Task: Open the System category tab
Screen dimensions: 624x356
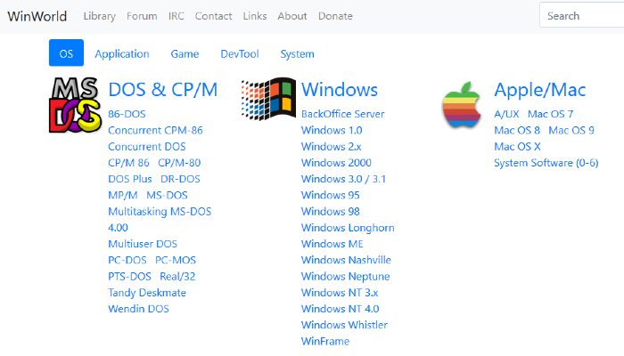Action: [297, 53]
